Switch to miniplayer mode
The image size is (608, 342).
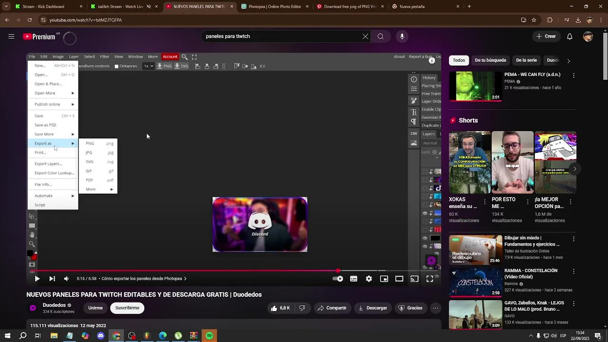pos(384,279)
